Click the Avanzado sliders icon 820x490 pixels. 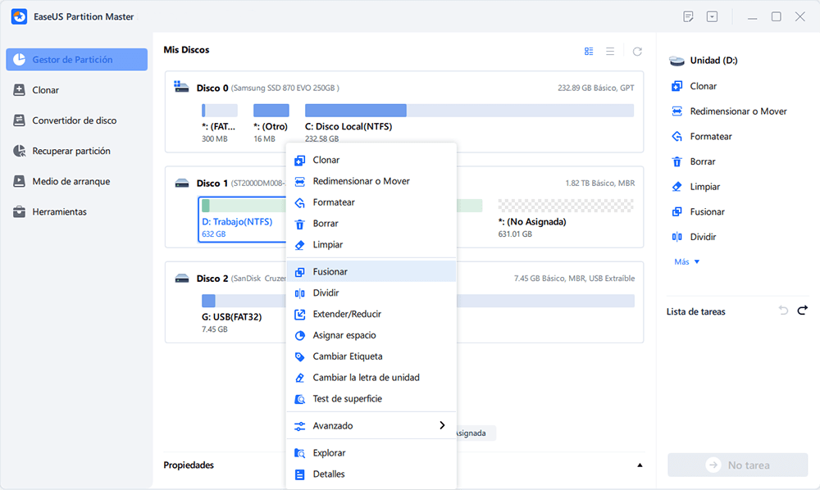click(299, 426)
